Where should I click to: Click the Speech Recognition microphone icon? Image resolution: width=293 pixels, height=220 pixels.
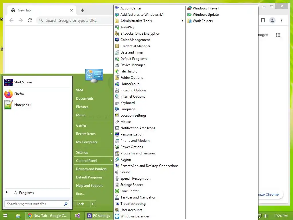pos(117,178)
